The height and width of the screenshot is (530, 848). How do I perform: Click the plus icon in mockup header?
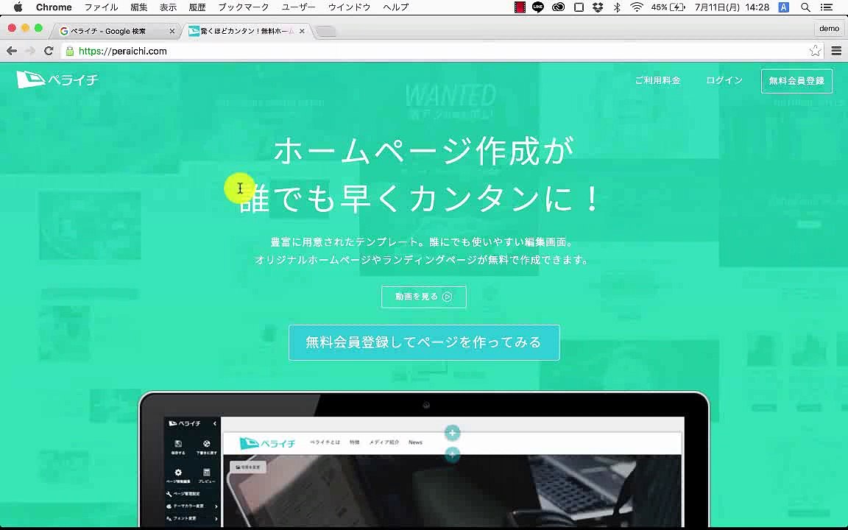(452, 433)
